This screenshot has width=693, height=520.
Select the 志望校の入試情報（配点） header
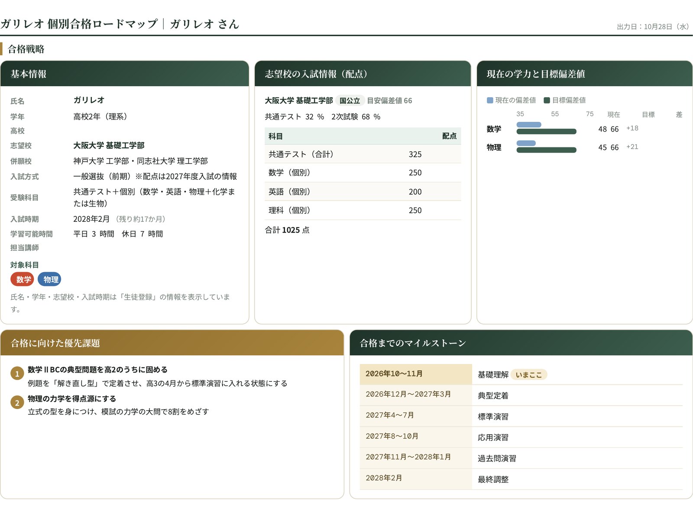[x=363, y=74]
